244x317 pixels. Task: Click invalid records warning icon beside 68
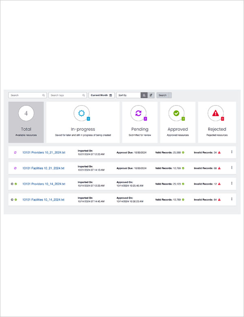[219, 168]
